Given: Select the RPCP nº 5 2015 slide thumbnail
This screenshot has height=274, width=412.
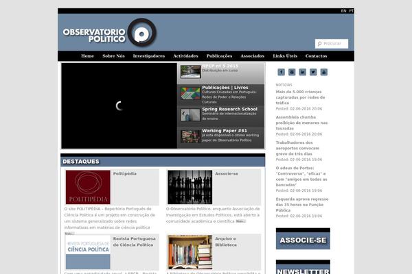Looking at the screenshot, I should pos(191,72).
